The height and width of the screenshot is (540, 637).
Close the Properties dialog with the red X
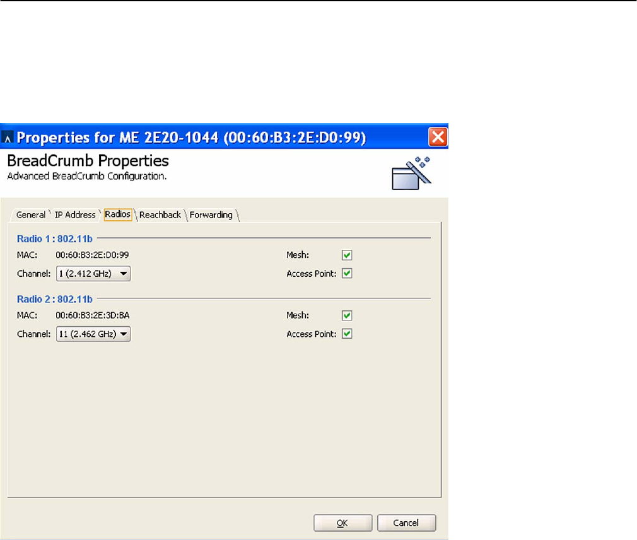point(438,137)
